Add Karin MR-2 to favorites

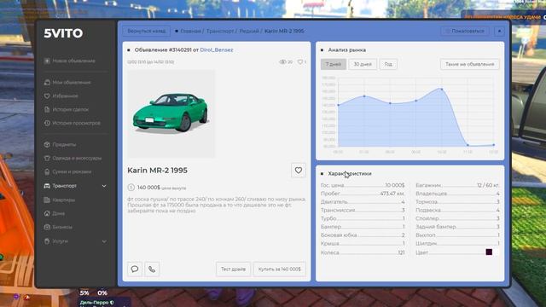pos(299,171)
